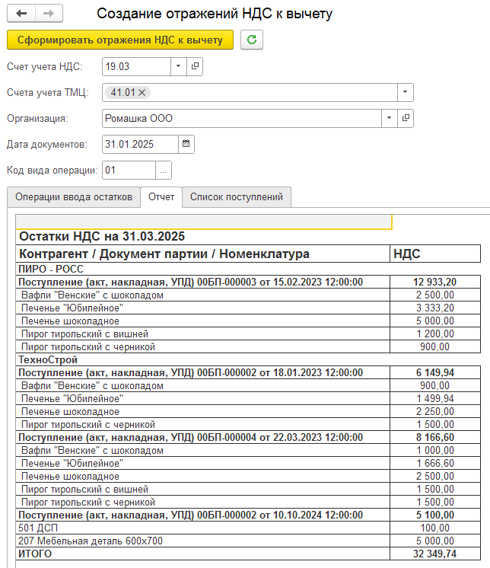Click the amount 100,00 for 501 ДСП

coord(435,528)
